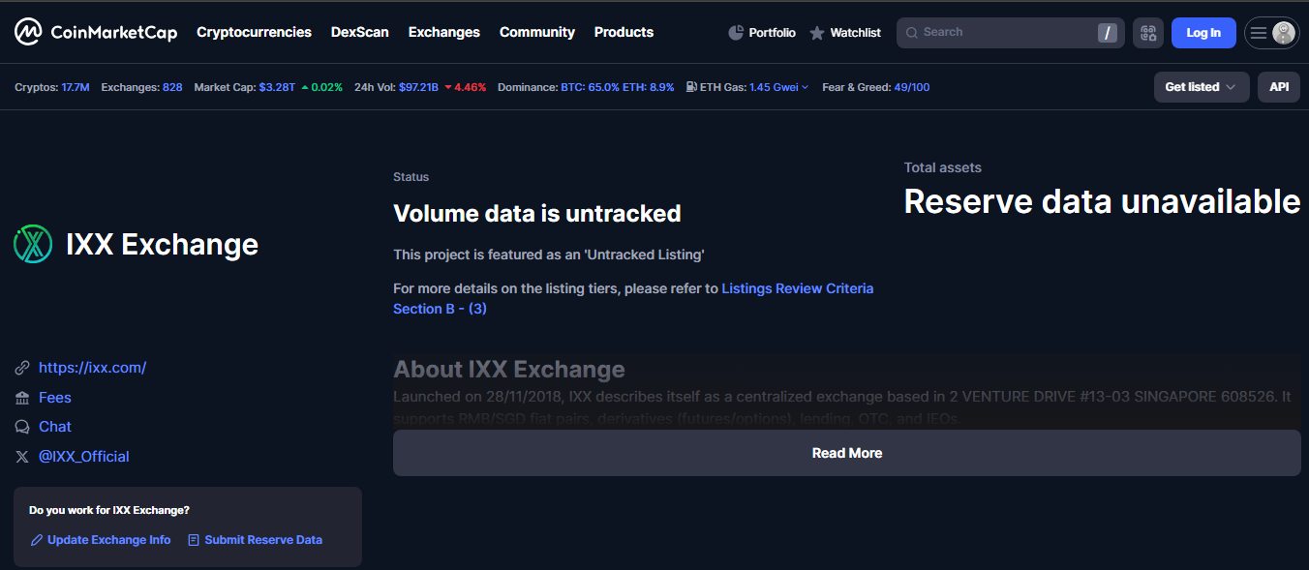
Task: Select the bank icon beside Fees
Action: click(22, 398)
